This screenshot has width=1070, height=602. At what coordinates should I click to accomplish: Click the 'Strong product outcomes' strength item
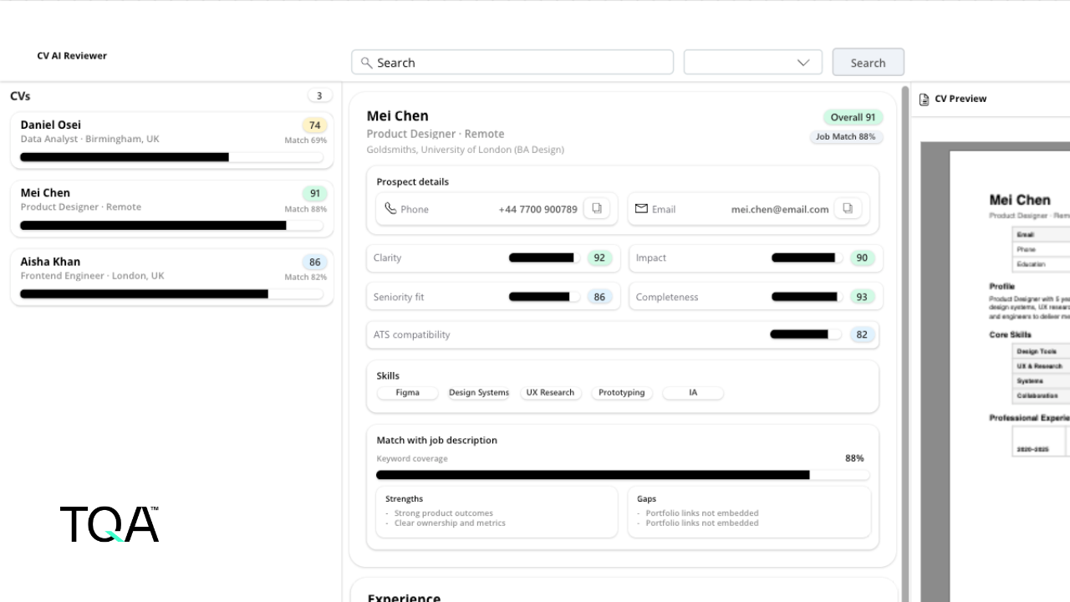[443, 513]
